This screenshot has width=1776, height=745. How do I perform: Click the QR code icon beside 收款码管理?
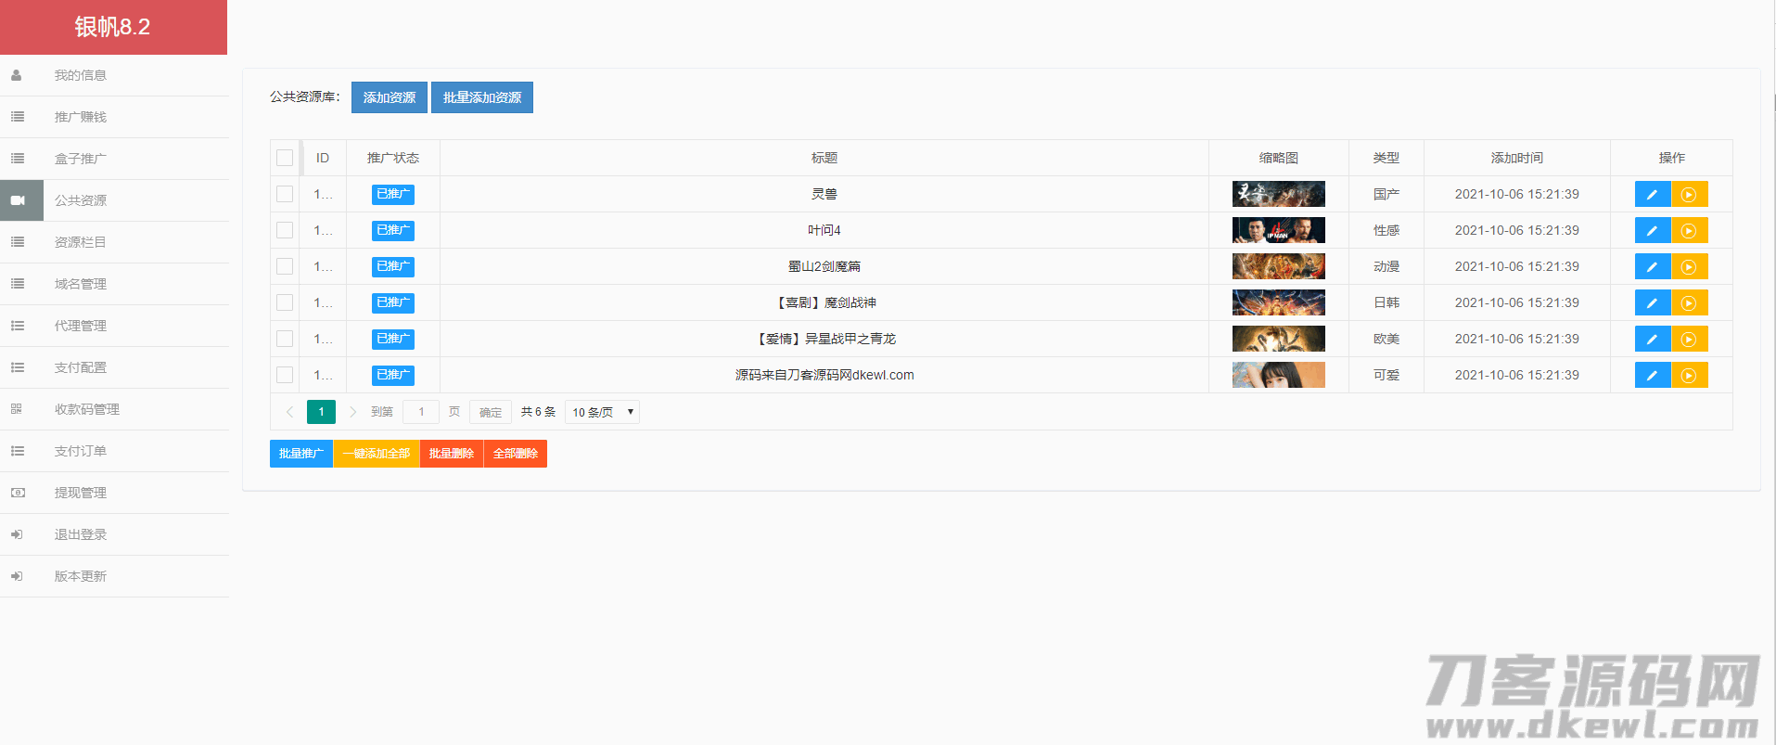click(x=17, y=409)
